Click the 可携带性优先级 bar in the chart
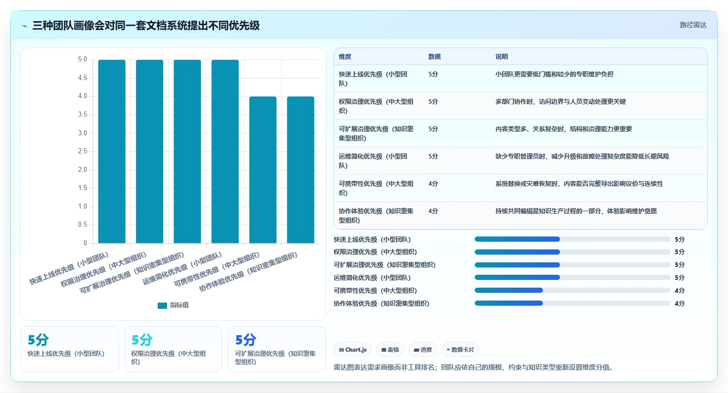 pos(263,170)
